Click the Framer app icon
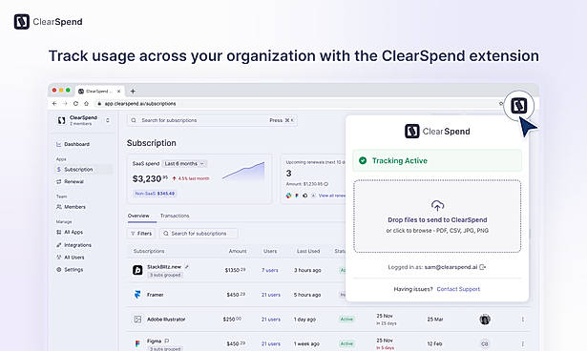Viewport: 587px width, 351px height. (x=137, y=295)
